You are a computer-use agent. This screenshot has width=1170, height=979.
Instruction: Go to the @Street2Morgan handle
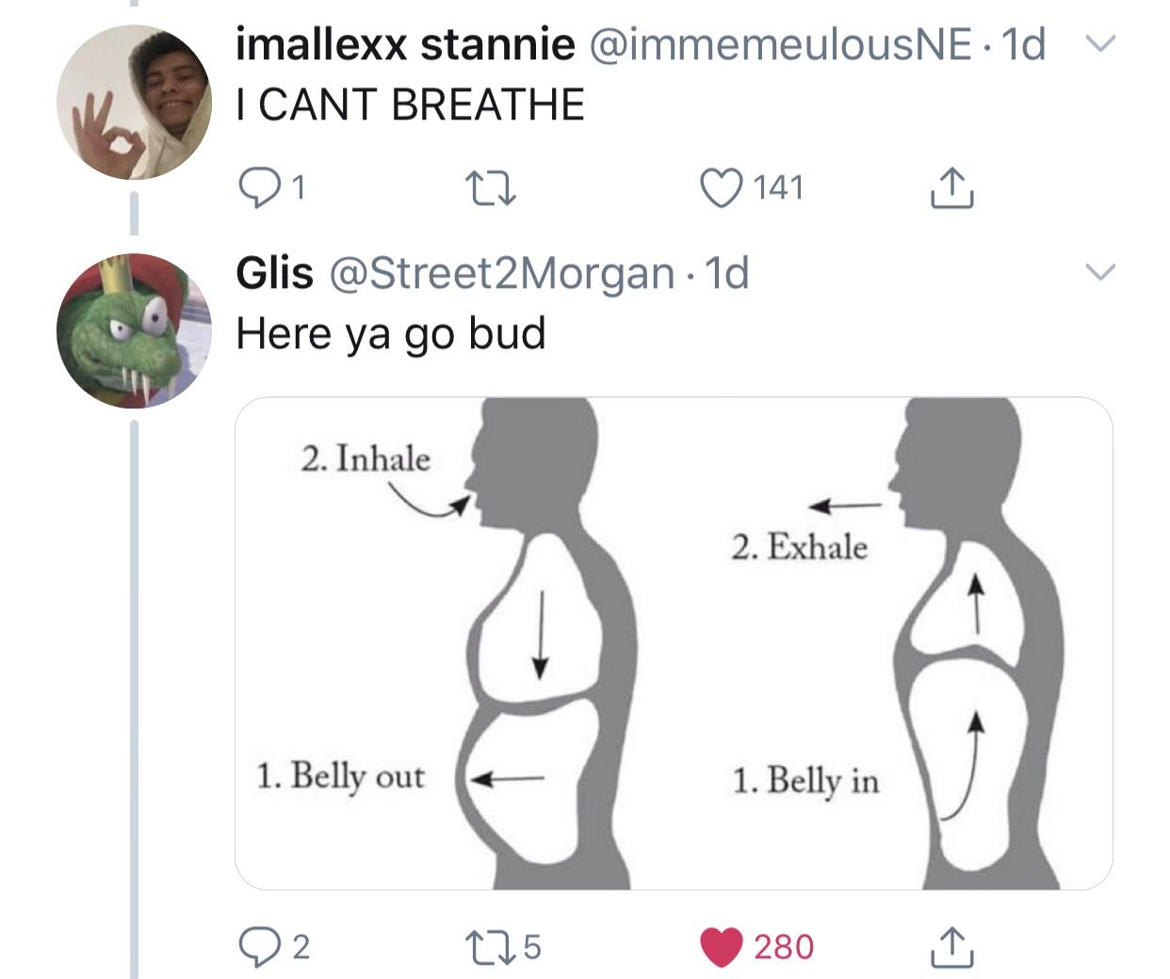click(500, 273)
